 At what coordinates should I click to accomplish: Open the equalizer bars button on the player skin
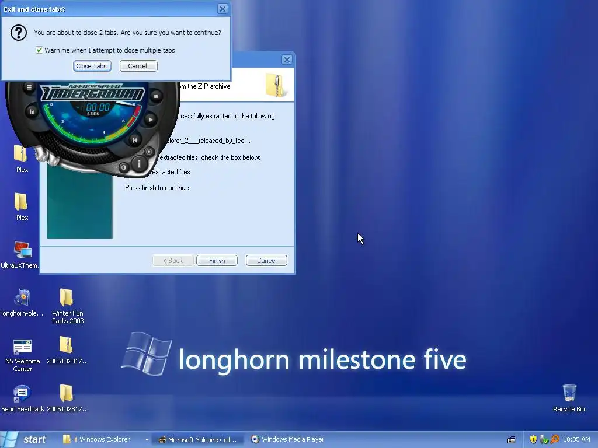(32, 111)
